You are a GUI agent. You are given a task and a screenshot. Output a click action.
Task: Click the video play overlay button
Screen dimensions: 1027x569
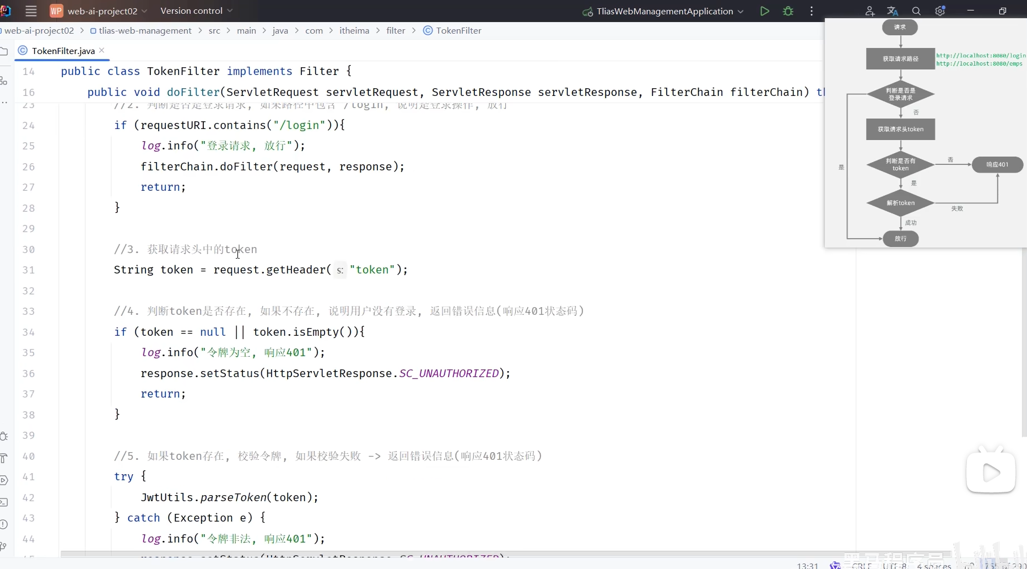coord(991,473)
